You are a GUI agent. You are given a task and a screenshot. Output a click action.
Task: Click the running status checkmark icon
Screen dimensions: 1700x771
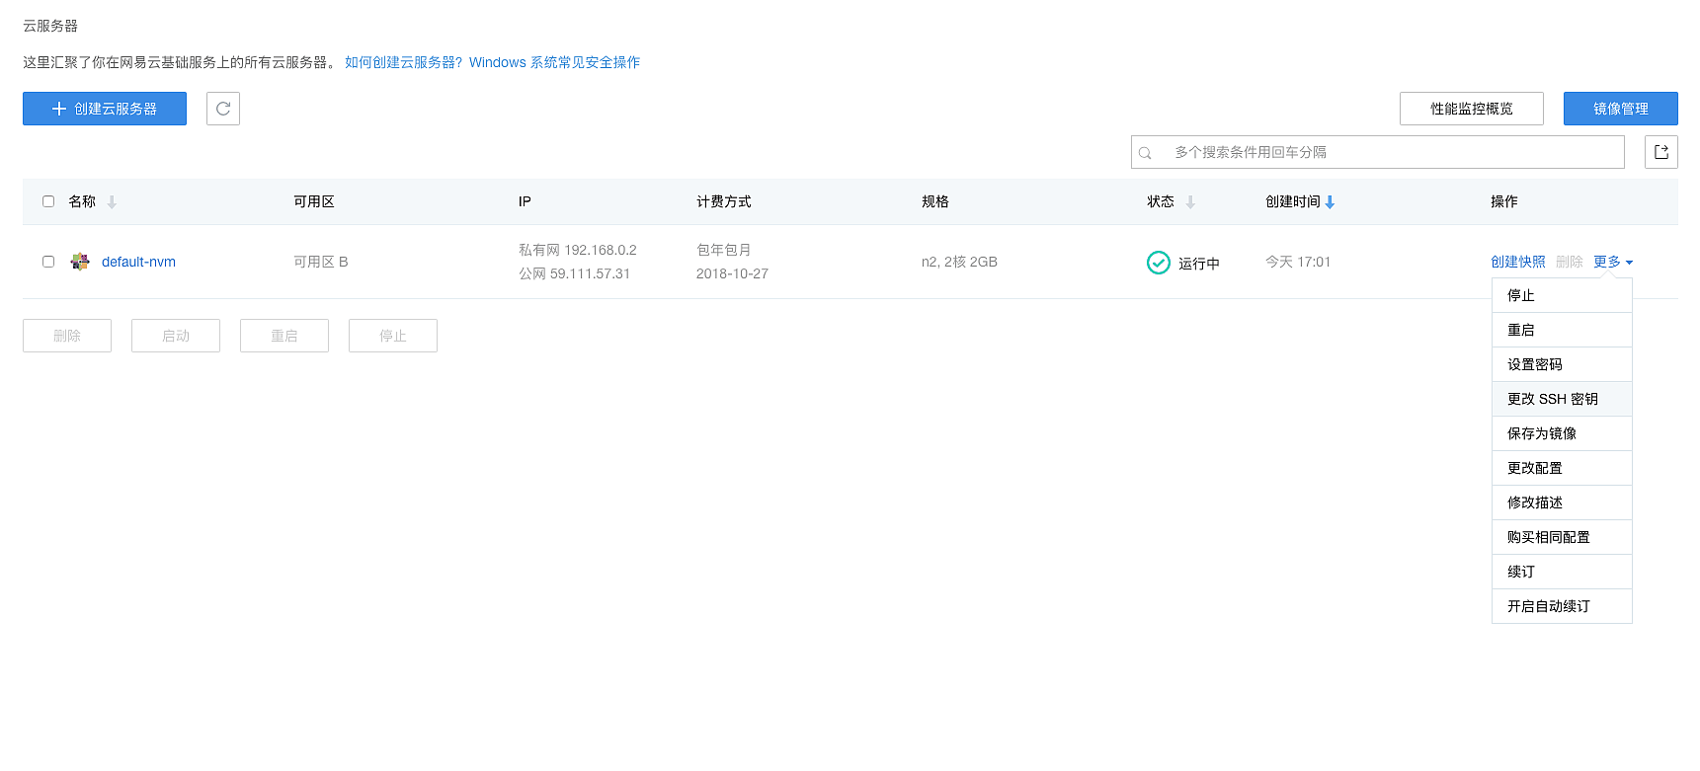(x=1158, y=263)
